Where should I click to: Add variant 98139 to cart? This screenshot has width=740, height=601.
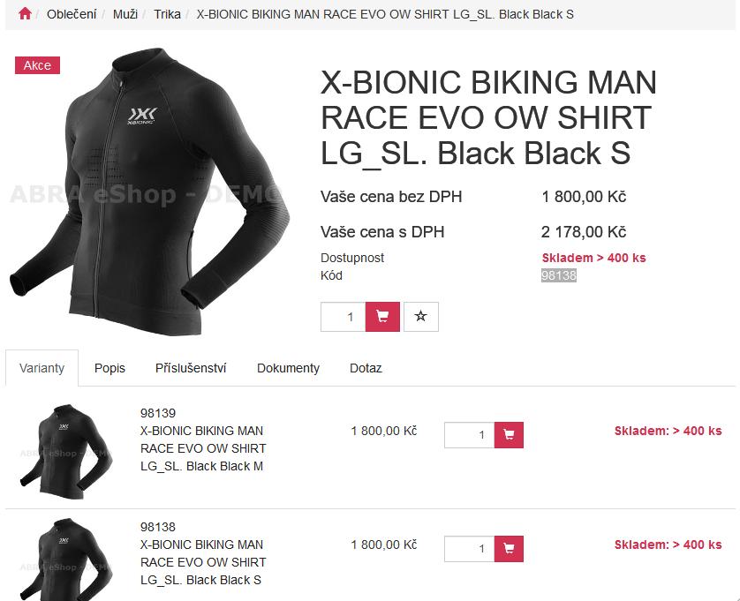click(x=509, y=435)
